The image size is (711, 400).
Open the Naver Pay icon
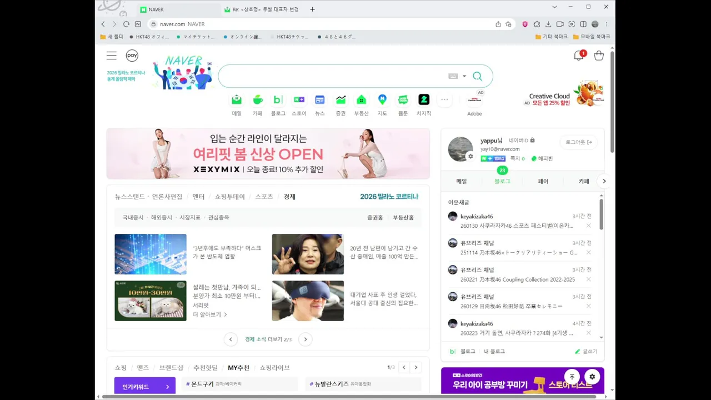(x=132, y=55)
